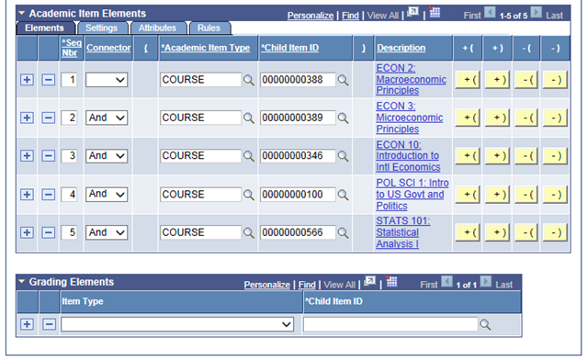This screenshot has height=360, width=587.
Task: Click Personalize in Academic Item Elements
Action: point(310,16)
